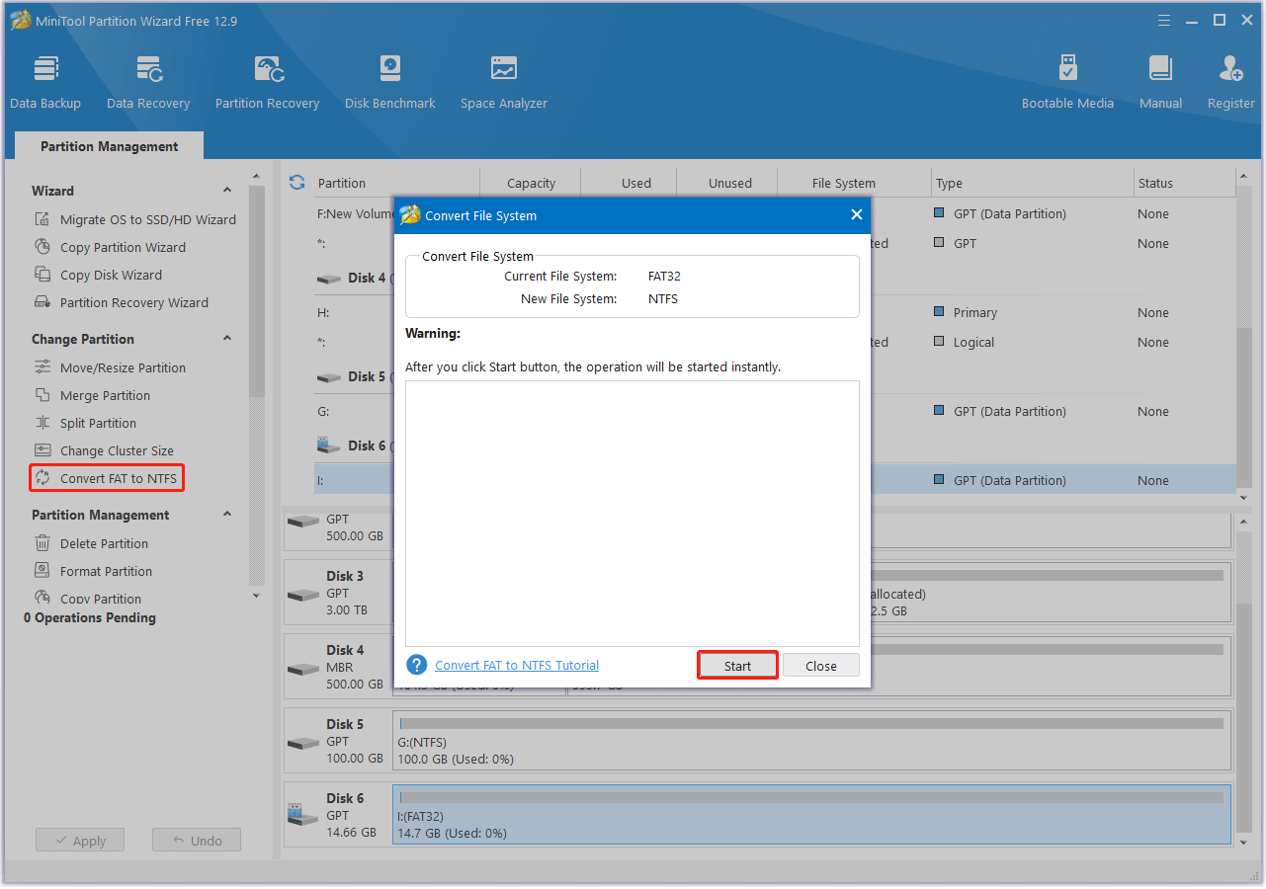
Task: Click the Apply button
Action: pyautogui.click(x=80, y=841)
